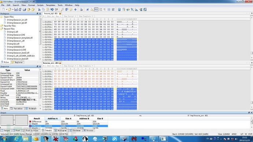This screenshot has height=142, width=253.
Task: Switch to the Histogram output tab
Action: [x=60, y=130]
